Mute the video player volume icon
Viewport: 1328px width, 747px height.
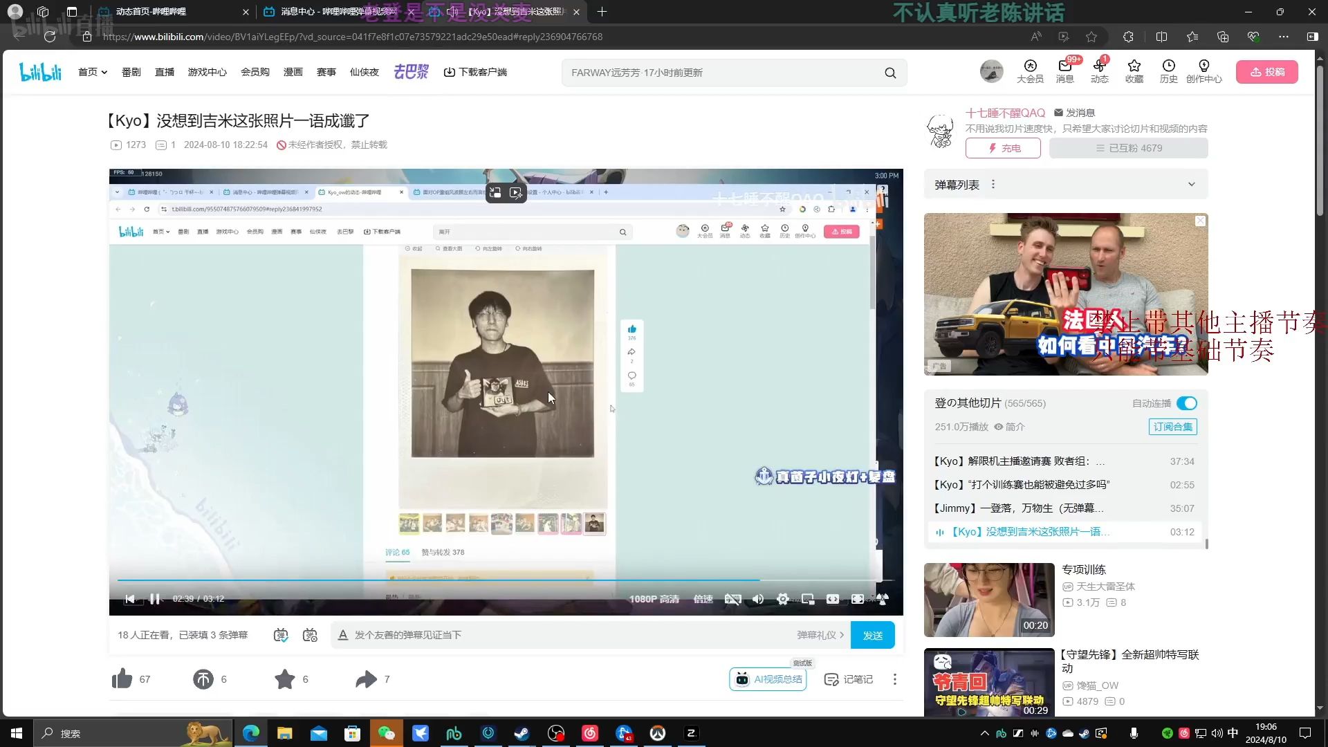tap(758, 599)
